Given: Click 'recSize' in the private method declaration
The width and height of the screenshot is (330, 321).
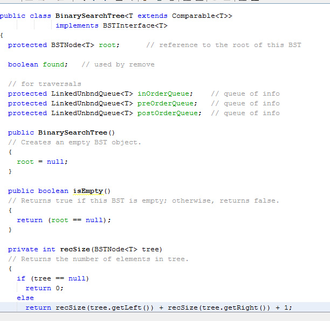Looking at the screenshot, I should (75, 249).
